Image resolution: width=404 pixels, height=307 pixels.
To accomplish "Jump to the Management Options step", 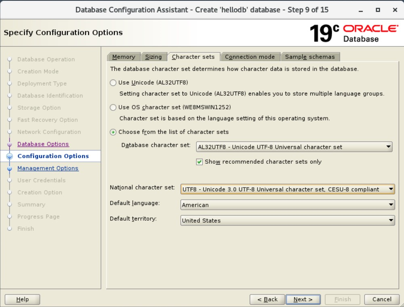I will tap(48, 168).
